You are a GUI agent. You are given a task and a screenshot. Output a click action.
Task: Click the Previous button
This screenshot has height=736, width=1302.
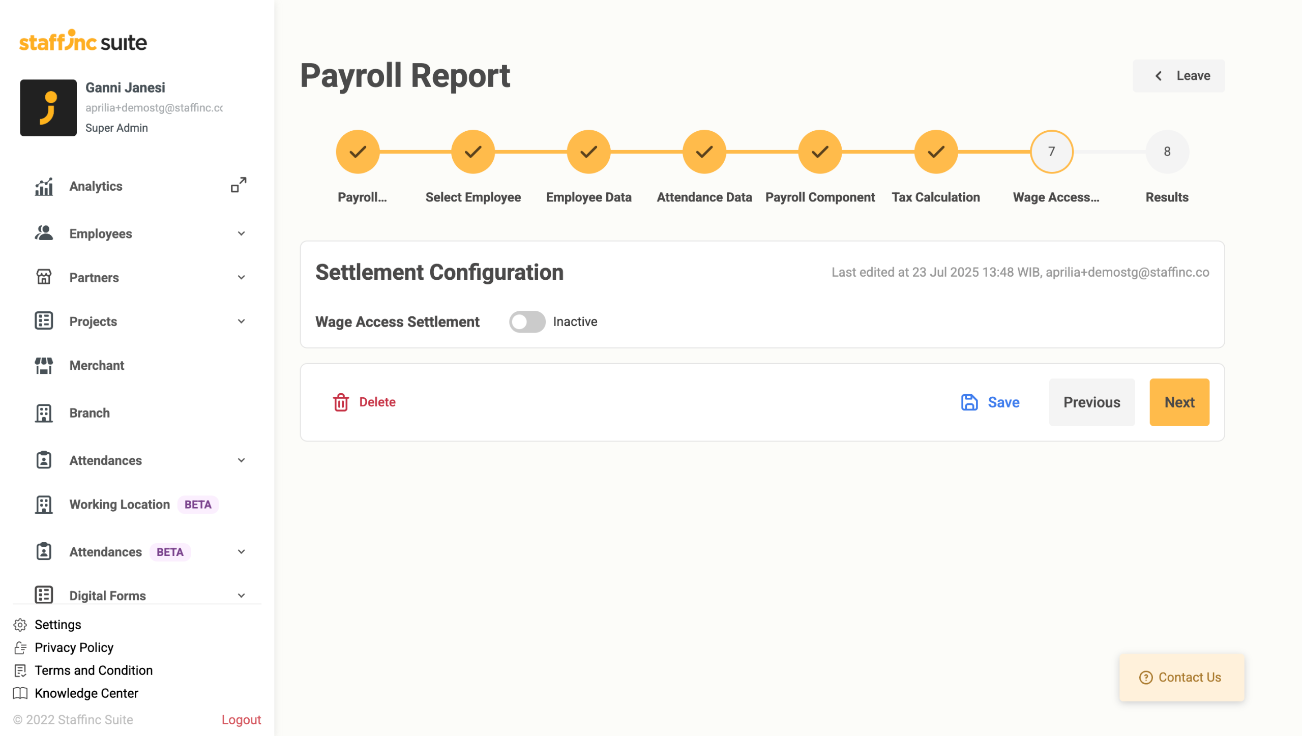[1091, 402]
